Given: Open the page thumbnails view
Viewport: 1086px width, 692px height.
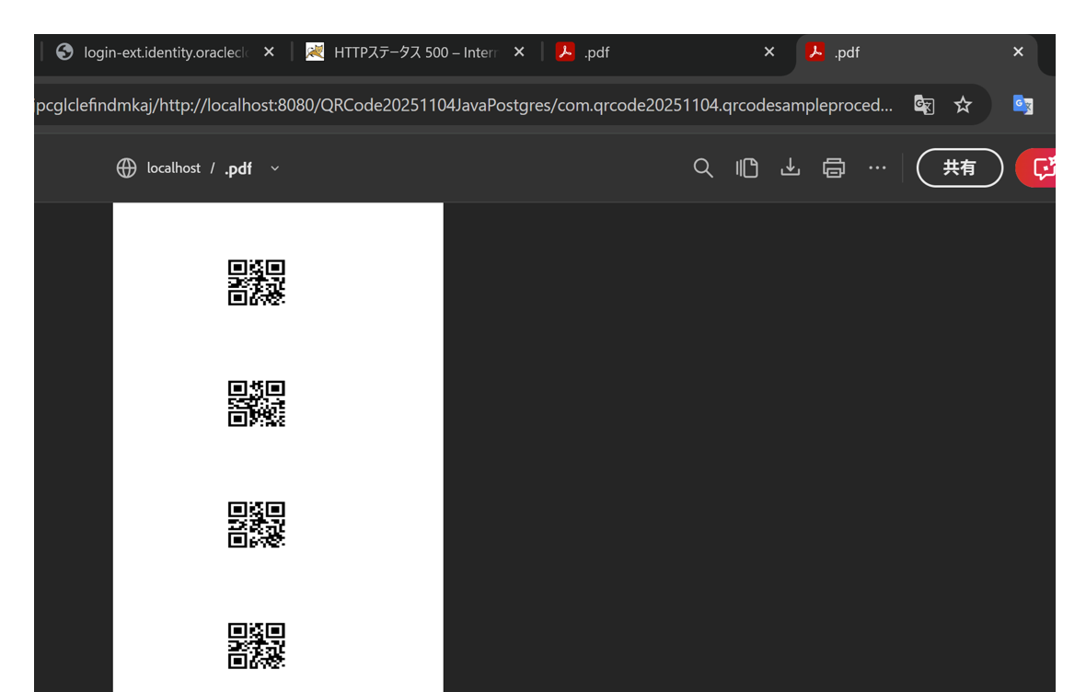Looking at the screenshot, I should tap(746, 167).
